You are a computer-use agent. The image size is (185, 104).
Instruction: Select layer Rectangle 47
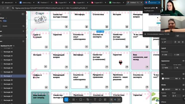click(x=8, y=96)
